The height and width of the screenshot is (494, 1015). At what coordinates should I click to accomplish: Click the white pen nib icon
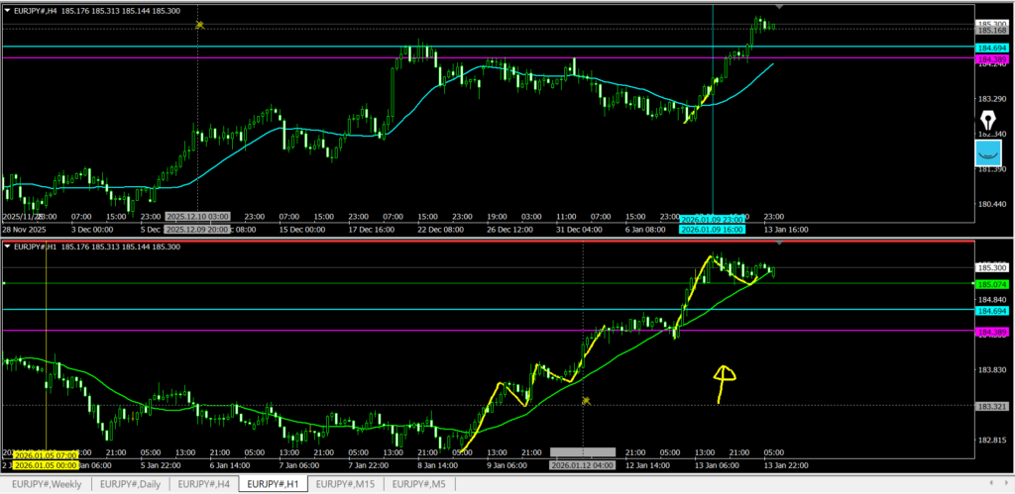point(988,122)
